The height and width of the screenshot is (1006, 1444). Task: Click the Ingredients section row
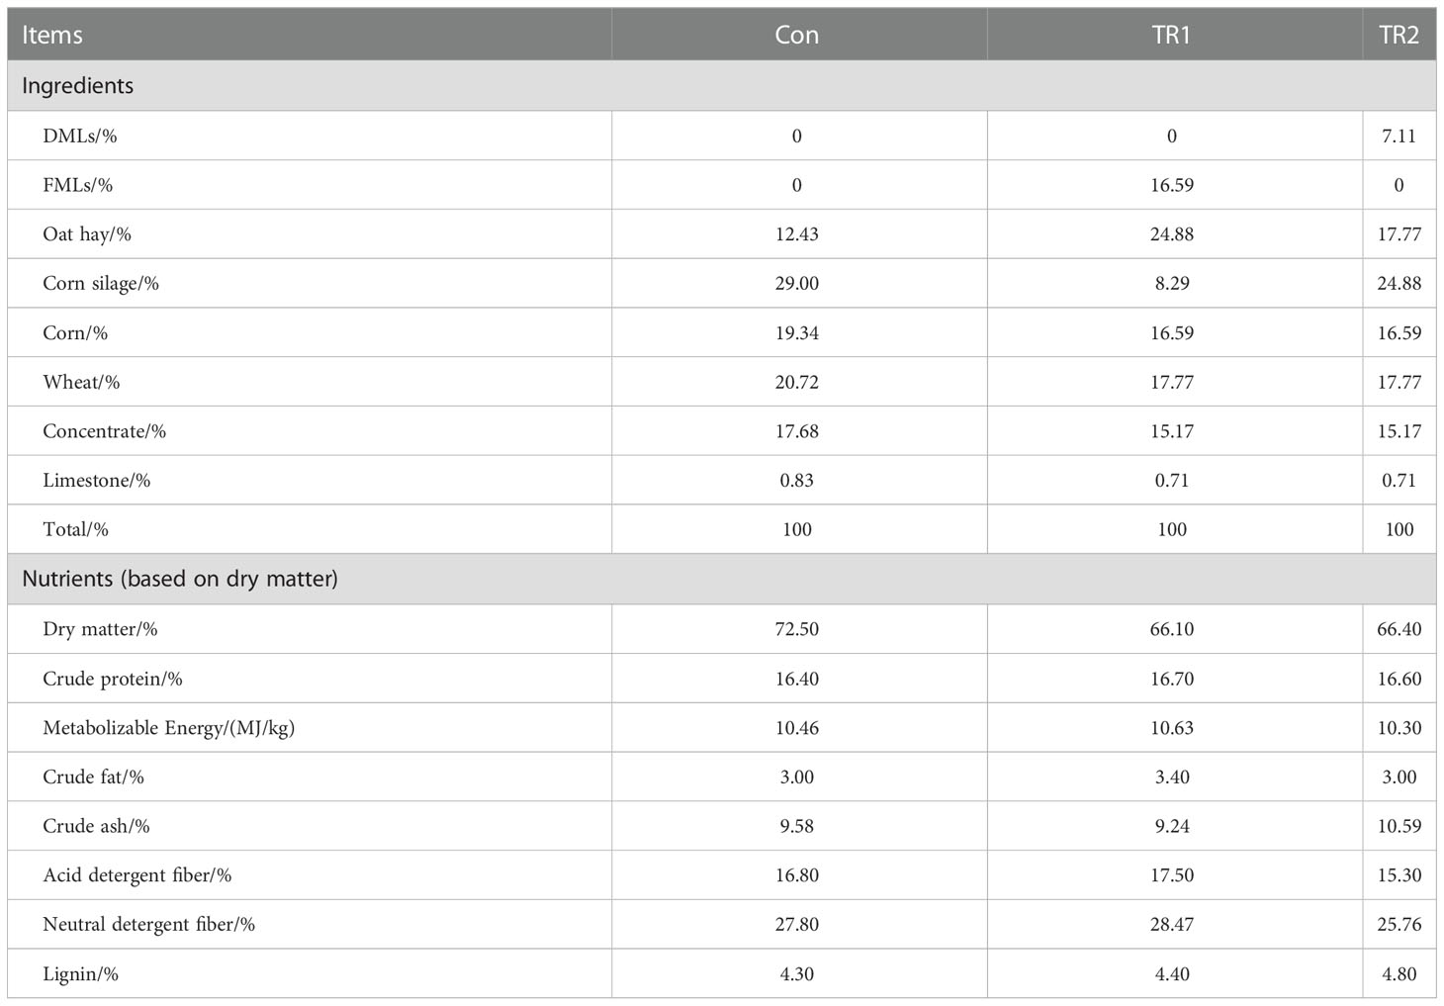point(722,85)
